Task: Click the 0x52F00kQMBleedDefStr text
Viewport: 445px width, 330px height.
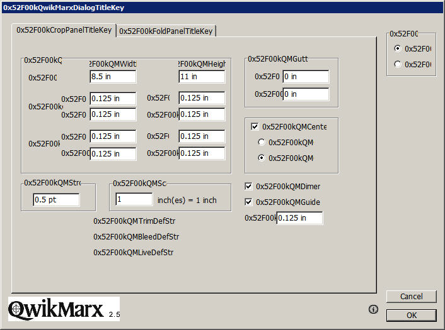Action: coord(136,236)
